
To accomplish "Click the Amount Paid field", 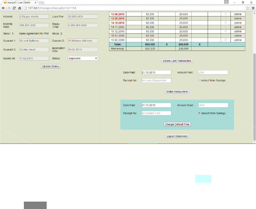I will (213, 72).
